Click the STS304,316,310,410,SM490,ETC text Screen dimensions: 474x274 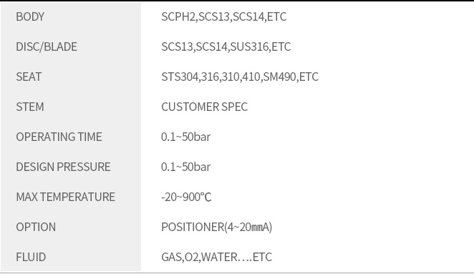point(240,77)
